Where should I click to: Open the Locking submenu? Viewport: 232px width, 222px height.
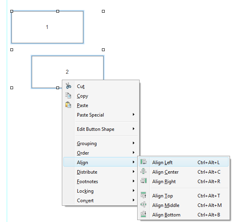101,191
